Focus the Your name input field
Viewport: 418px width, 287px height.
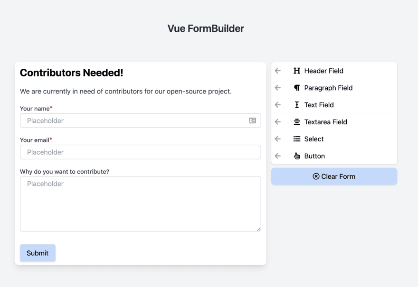pos(141,120)
